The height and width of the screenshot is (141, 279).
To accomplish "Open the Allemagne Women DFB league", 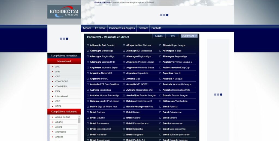I will click(102, 62).
